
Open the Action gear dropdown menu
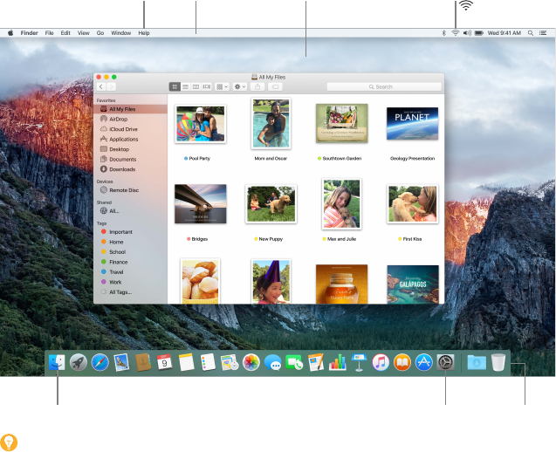[239, 87]
